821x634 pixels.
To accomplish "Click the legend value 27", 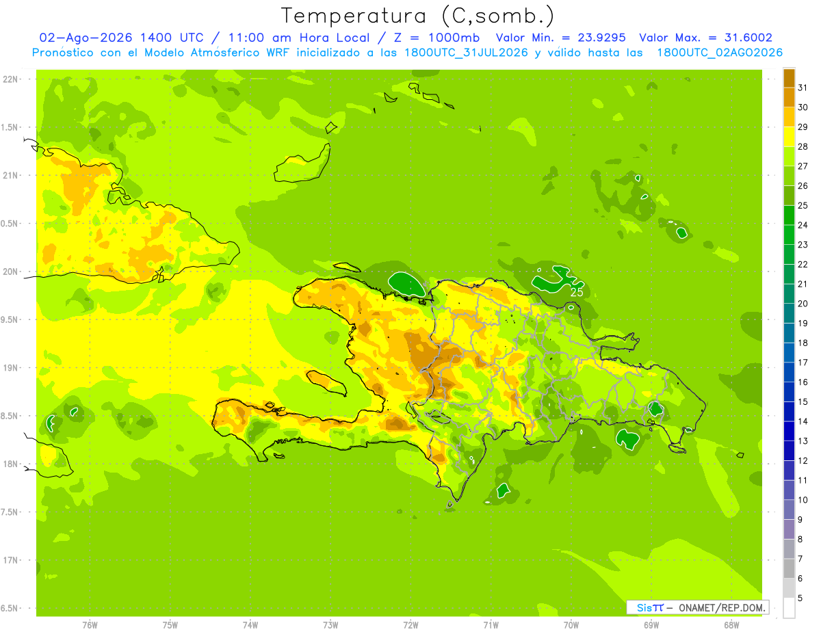I will pyautogui.click(x=803, y=166).
